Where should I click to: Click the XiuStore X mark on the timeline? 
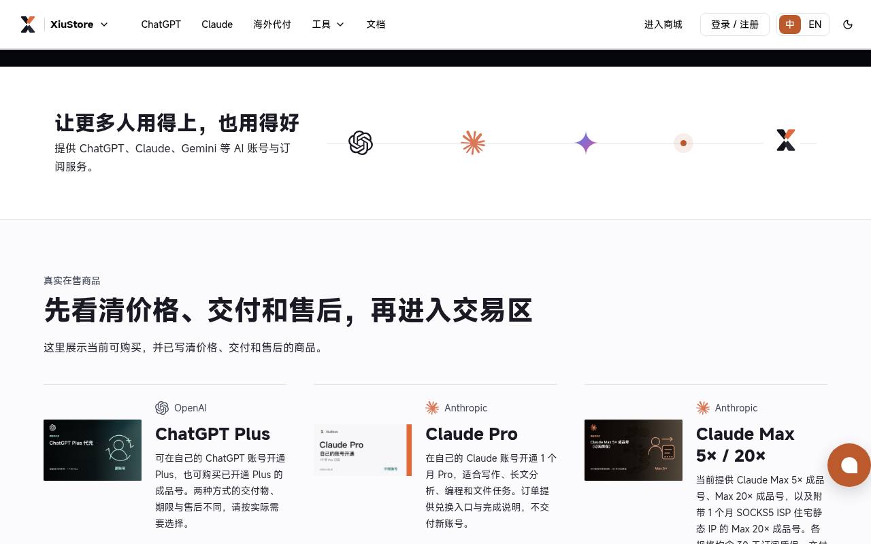786,140
